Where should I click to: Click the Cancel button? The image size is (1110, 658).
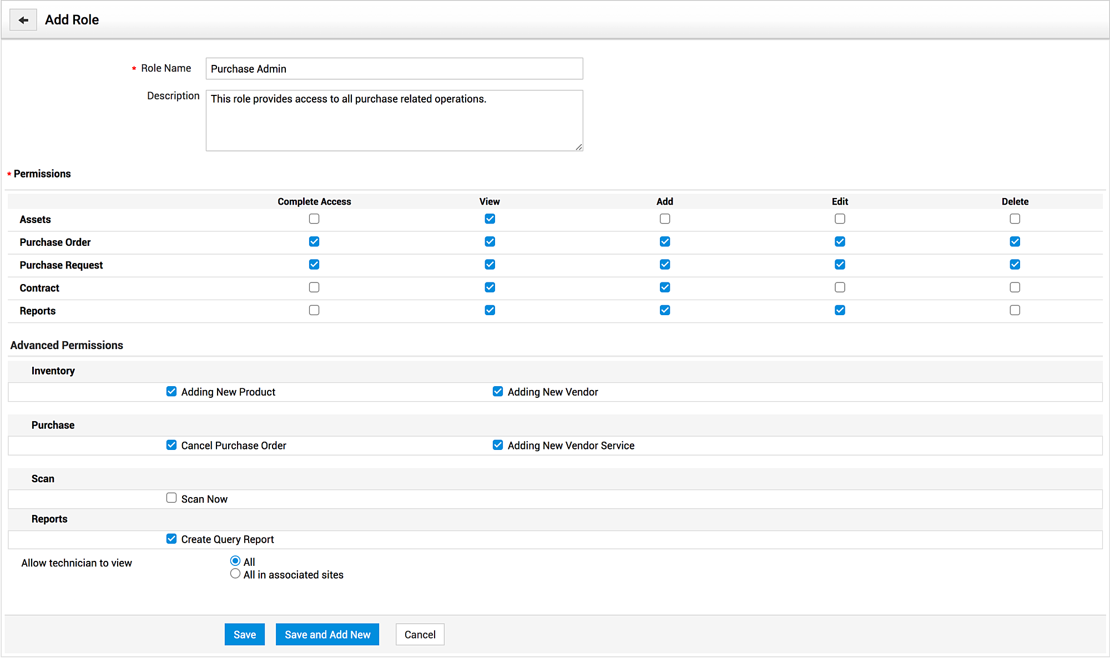(420, 634)
